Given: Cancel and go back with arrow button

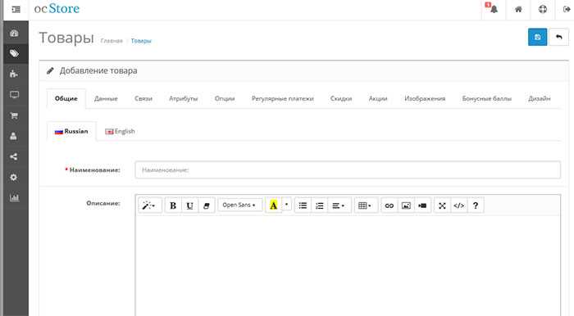Looking at the screenshot, I should tap(558, 37).
